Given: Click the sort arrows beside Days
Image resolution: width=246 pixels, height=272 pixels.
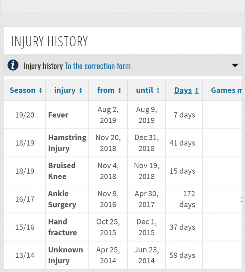Looking at the screenshot, I should point(196,91).
